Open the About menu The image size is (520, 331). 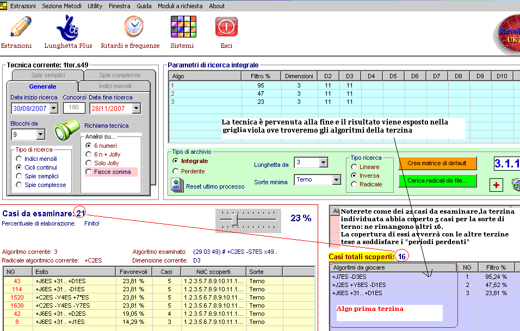tap(217, 6)
